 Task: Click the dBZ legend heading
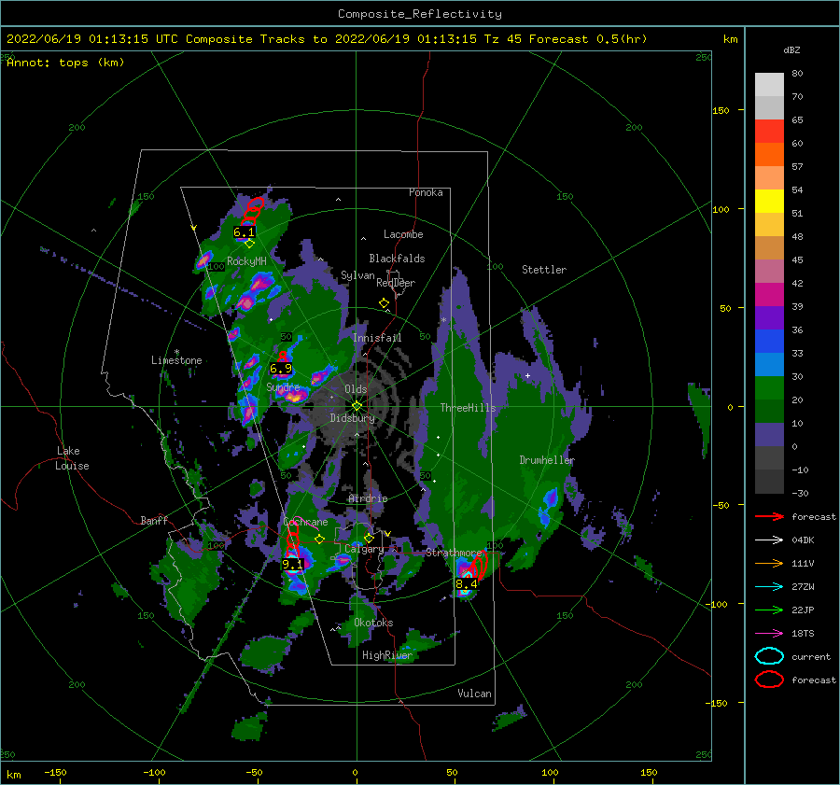(791, 50)
